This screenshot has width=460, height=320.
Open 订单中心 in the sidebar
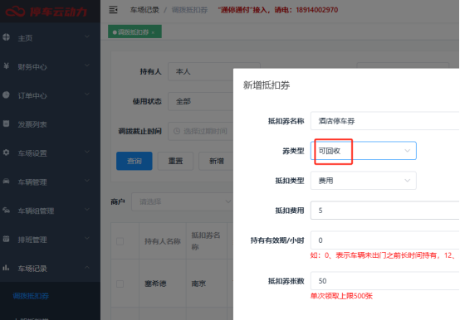[50, 95]
